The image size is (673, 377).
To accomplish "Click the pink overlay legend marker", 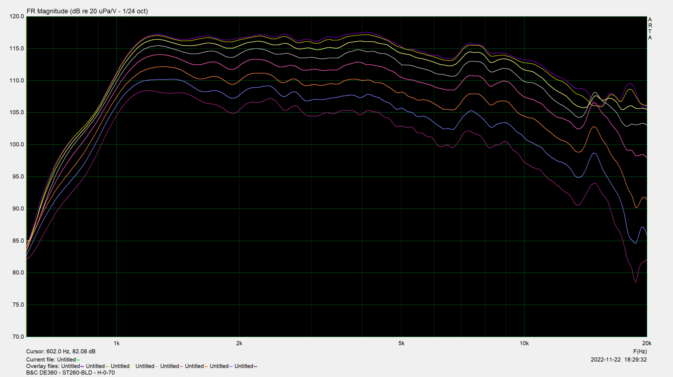I will [181, 366].
